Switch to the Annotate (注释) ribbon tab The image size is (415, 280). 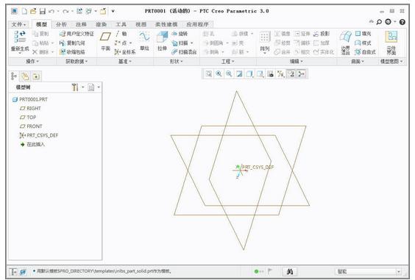click(81, 24)
